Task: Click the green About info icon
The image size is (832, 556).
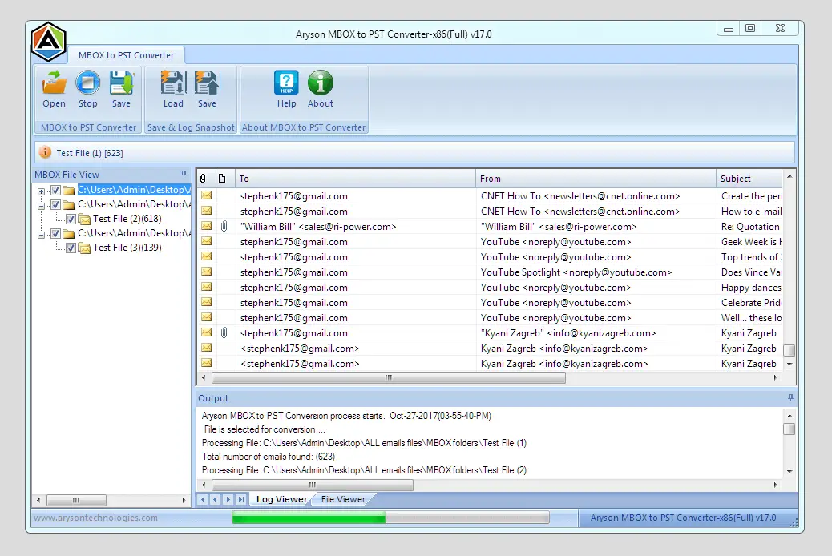Action: coord(321,83)
